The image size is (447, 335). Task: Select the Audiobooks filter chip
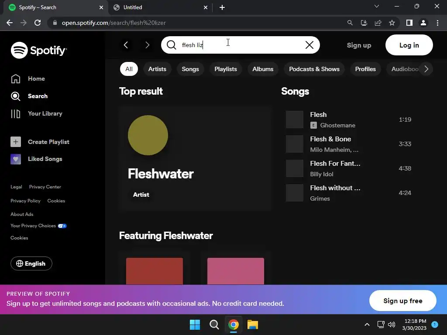click(x=404, y=69)
